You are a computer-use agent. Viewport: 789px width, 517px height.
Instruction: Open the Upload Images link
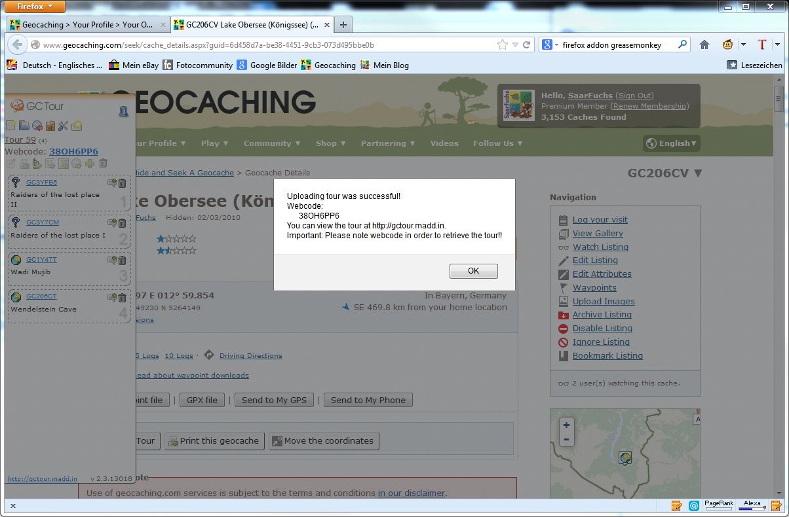(x=604, y=302)
